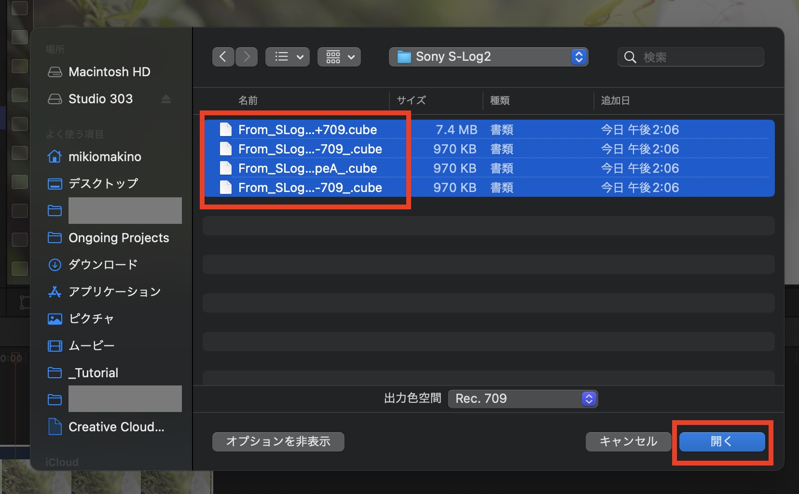
Task: Click the Ongoing Projects folder icon
Action: coord(55,238)
